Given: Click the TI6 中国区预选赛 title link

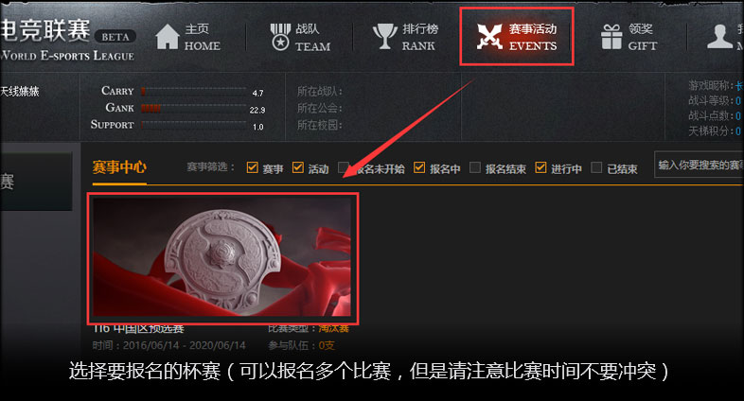Looking at the screenshot, I should click(x=138, y=328).
